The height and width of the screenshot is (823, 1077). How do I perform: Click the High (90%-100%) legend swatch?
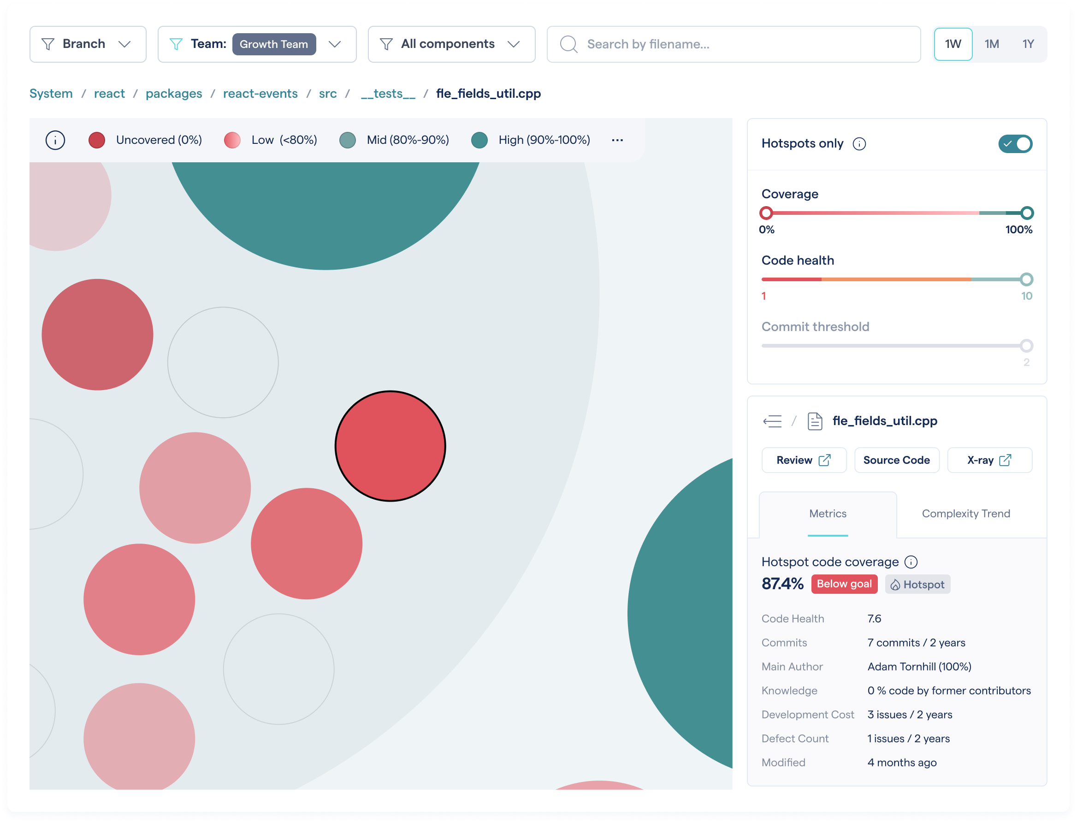tap(479, 140)
